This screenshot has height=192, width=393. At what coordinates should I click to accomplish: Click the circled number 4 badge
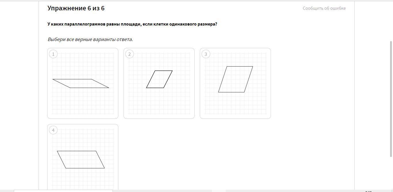pos(53,130)
